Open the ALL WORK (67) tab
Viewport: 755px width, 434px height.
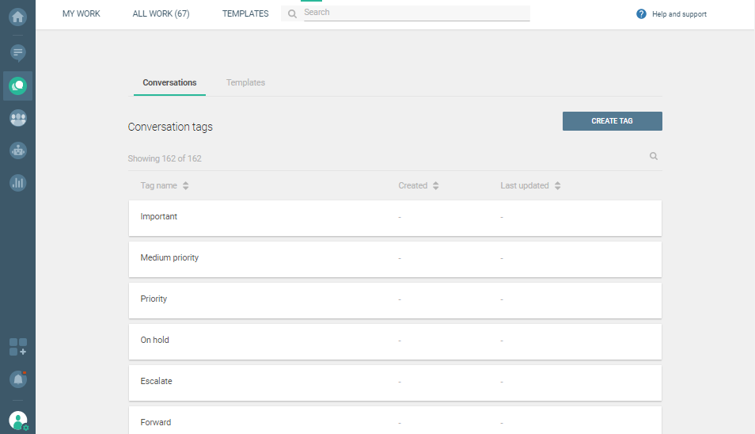[161, 13]
